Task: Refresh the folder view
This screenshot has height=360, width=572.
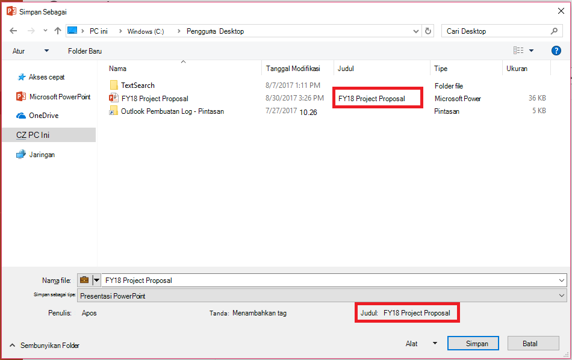Action: point(428,31)
